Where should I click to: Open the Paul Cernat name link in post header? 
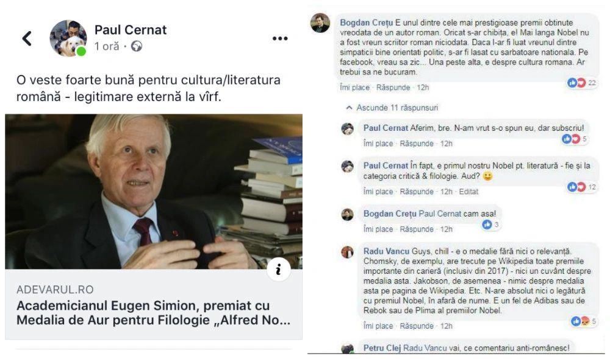click(x=131, y=30)
